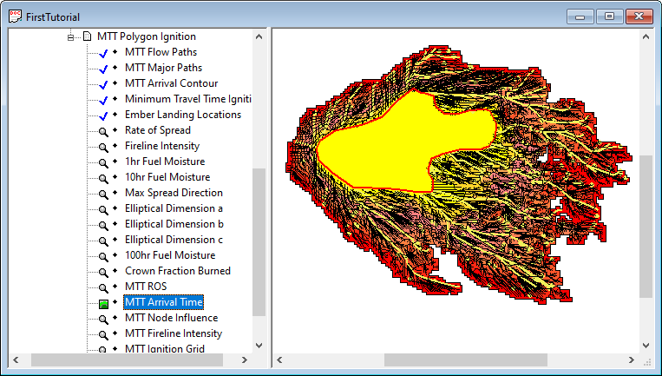Select the highlighted MTT Arrival Time item

pyautogui.click(x=163, y=302)
